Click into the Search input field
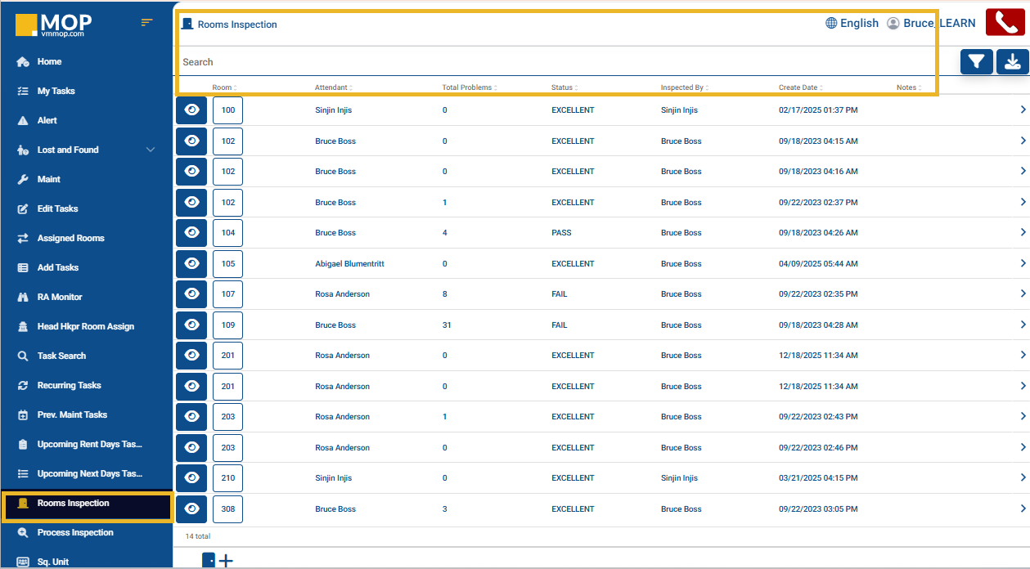Viewport: 1030px width, 569px height. (x=556, y=62)
